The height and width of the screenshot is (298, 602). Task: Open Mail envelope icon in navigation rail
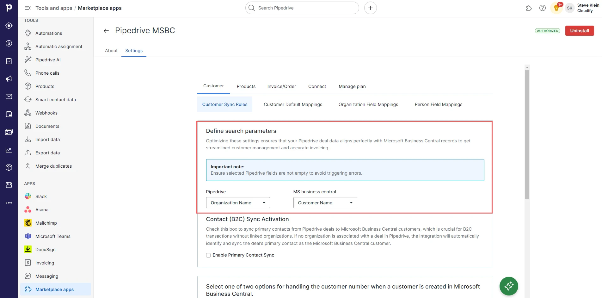tap(9, 96)
